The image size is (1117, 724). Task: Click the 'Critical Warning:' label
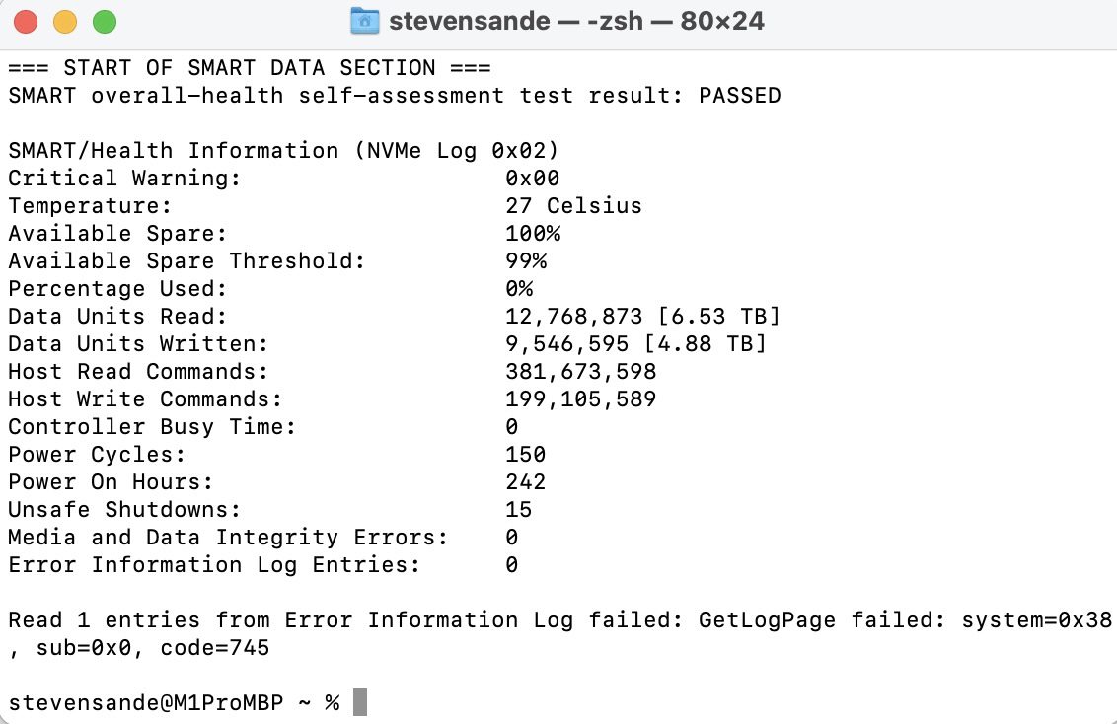(x=124, y=179)
